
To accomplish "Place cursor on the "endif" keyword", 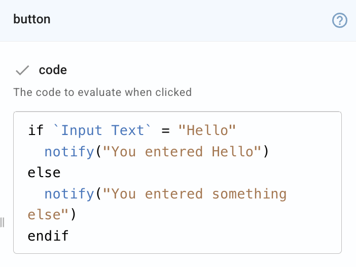I will (48, 236).
